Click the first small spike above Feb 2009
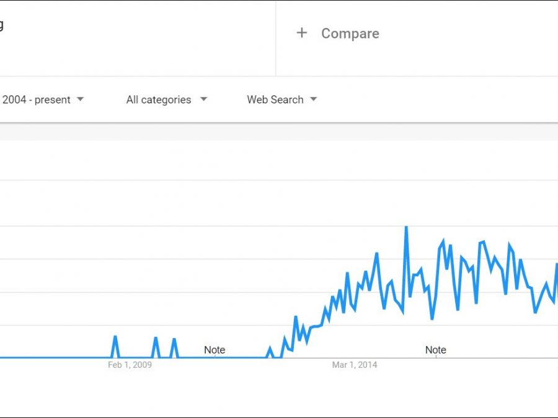The width and height of the screenshot is (558, 418). 115,337
